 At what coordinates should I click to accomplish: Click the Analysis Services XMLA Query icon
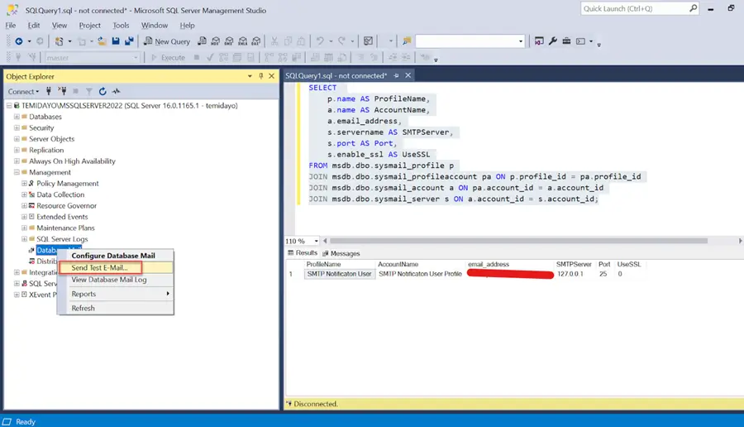tap(242, 41)
